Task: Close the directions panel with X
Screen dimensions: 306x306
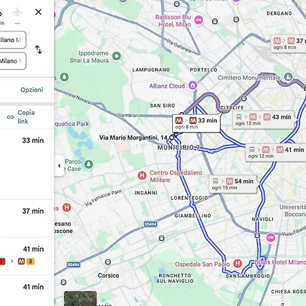Action: pyautogui.click(x=39, y=12)
